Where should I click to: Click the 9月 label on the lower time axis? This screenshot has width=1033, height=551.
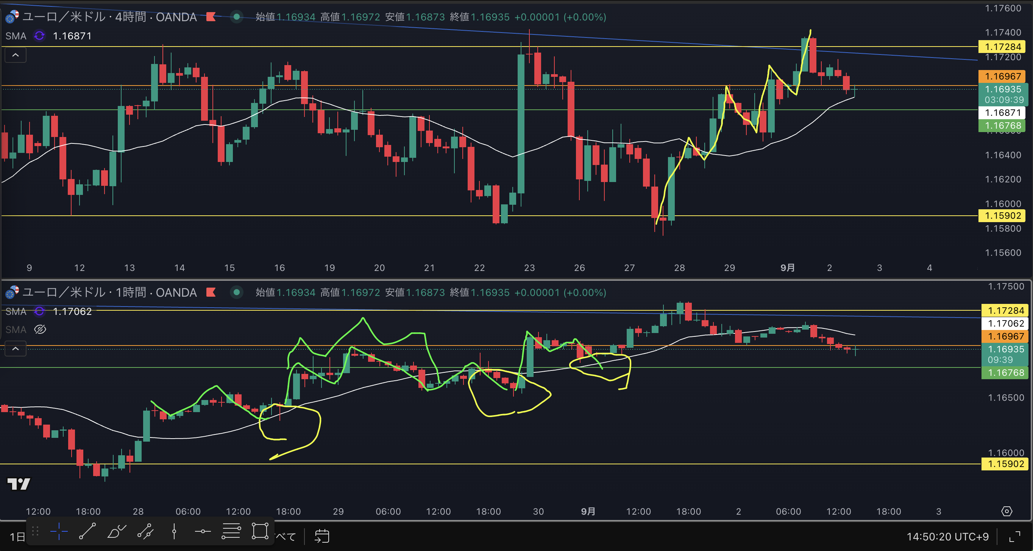588,511
